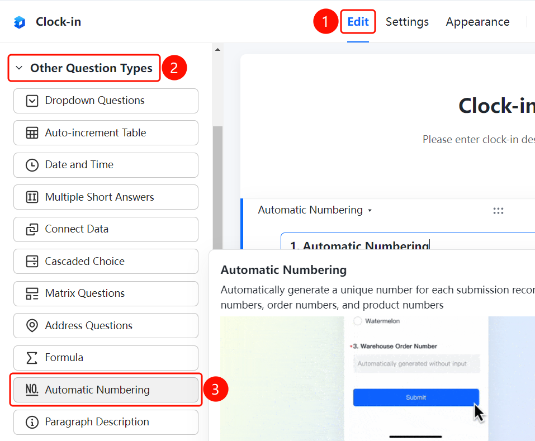The height and width of the screenshot is (441, 535).
Task: Click the Formula sigma icon
Action: coord(32,358)
